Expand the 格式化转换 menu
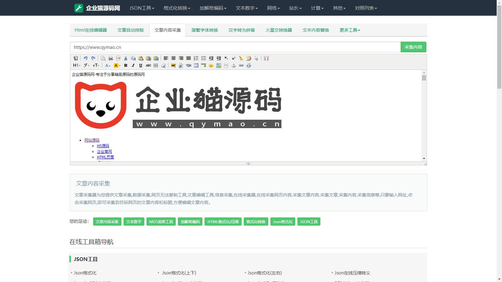Image resolution: width=502 pixels, height=282 pixels. (x=177, y=8)
